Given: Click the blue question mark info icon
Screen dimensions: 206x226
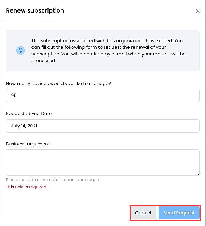Looking at the screenshot, I should [21, 51].
